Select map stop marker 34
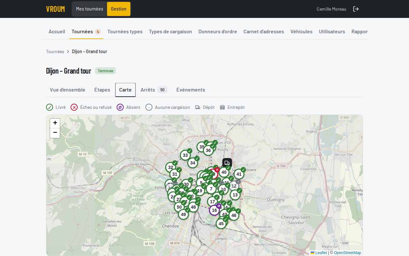The height and width of the screenshot is (256, 409). (193, 163)
